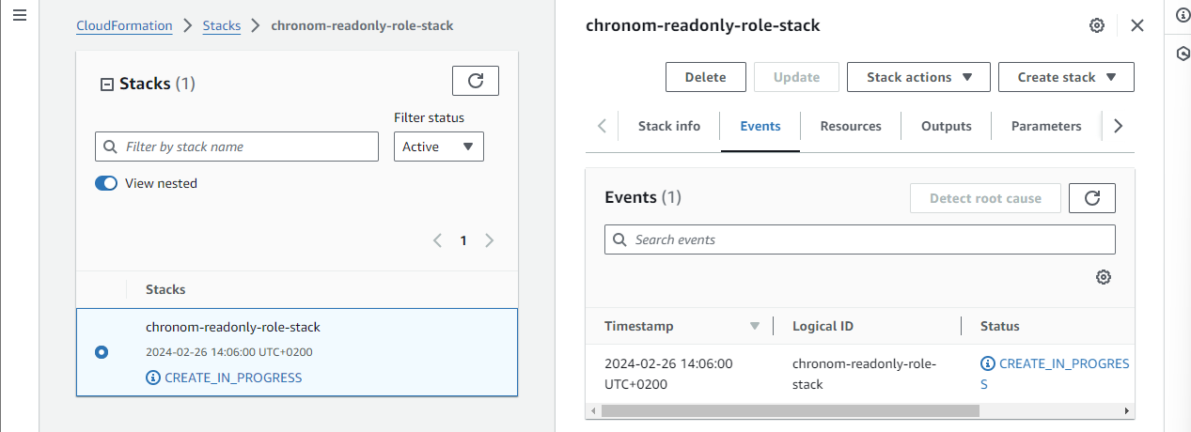The image size is (1191, 432).
Task: Switch to the Outputs tab
Action: [947, 126]
